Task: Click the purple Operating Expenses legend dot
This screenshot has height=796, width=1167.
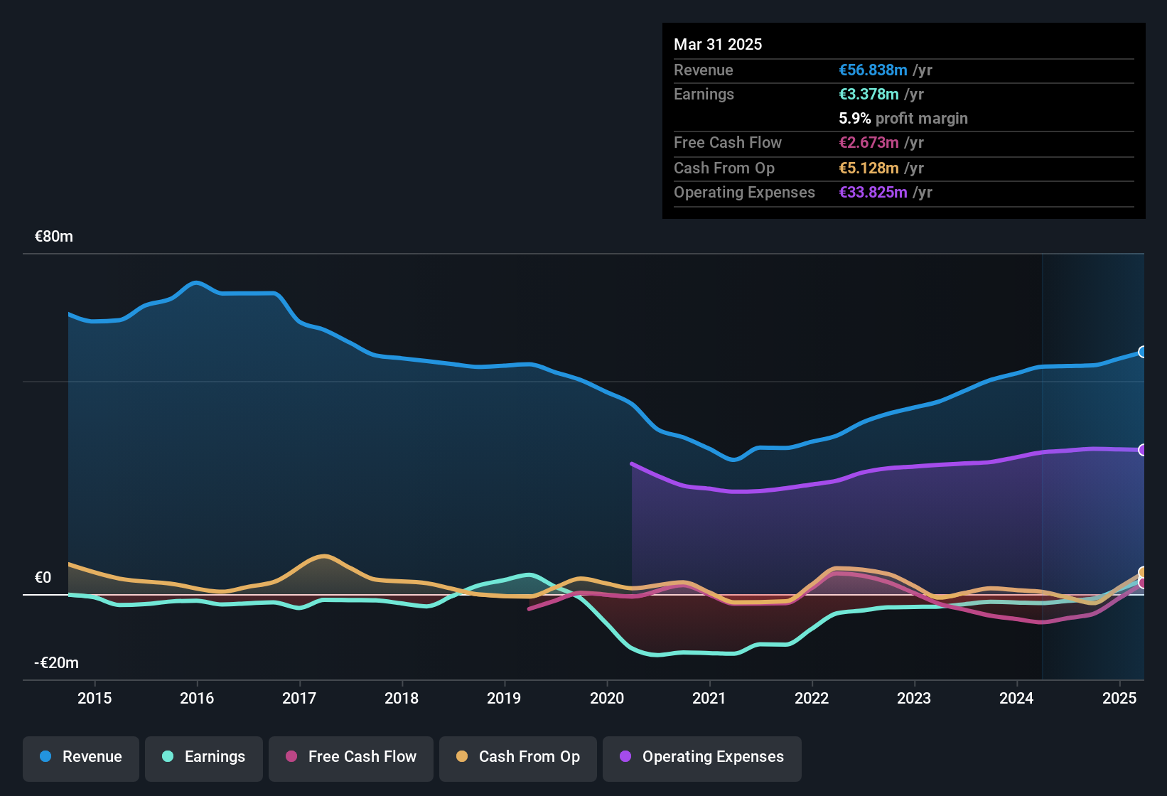Action: 625,756
